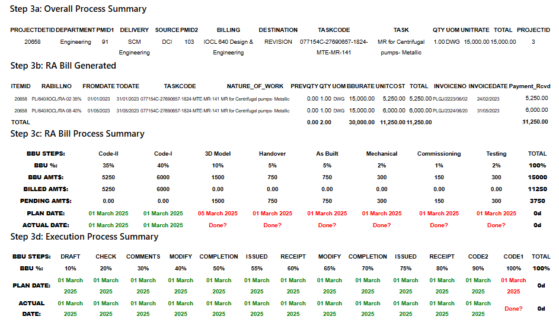
Task: Click 'Done?' under the Mechanical column
Action: (382, 225)
